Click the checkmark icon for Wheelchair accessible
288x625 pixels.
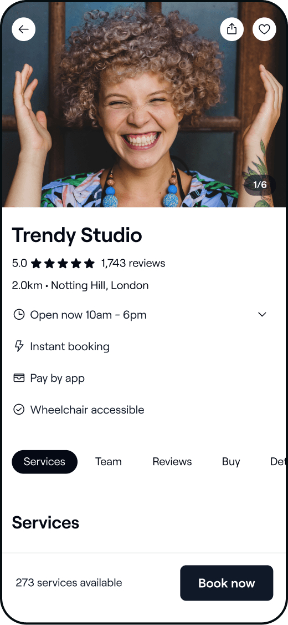19,410
